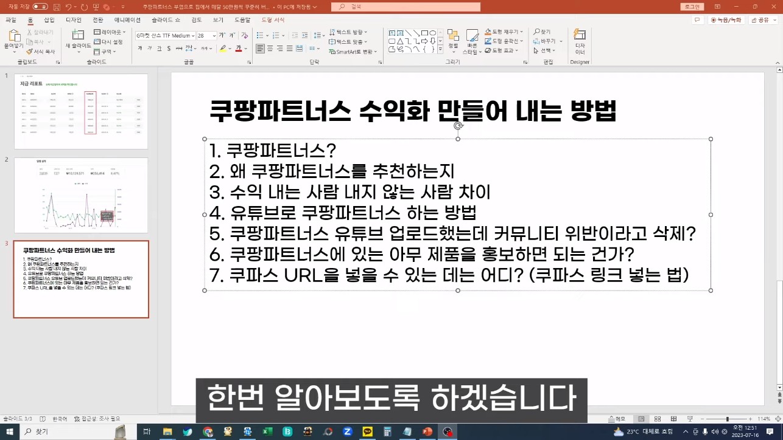
Task: Undo the last action
Action: pyautogui.click(x=69, y=7)
